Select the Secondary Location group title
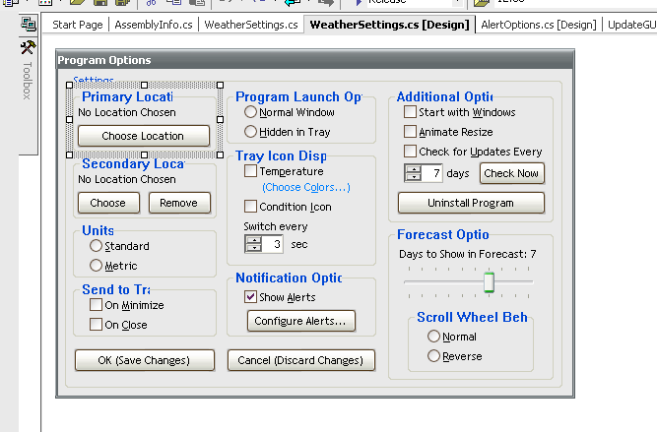 tap(133, 163)
